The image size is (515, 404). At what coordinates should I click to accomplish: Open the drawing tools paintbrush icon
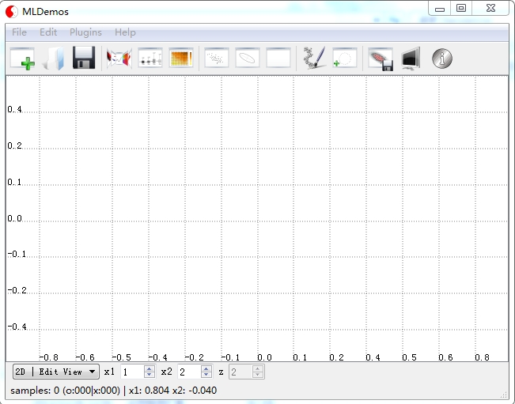click(314, 58)
